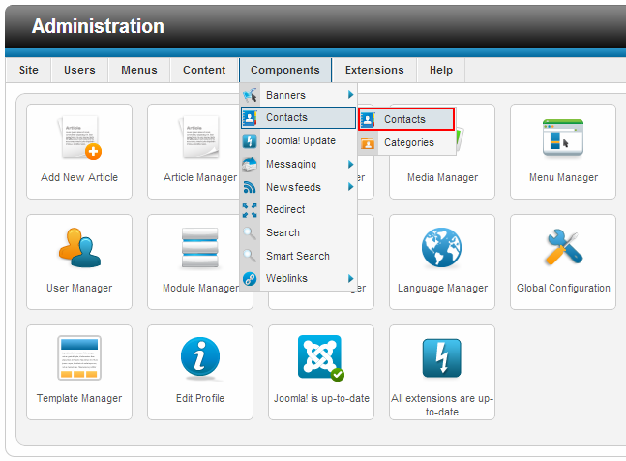626x461 pixels.
Task: Click the submenu Contacts address book icon
Action: point(368,119)
